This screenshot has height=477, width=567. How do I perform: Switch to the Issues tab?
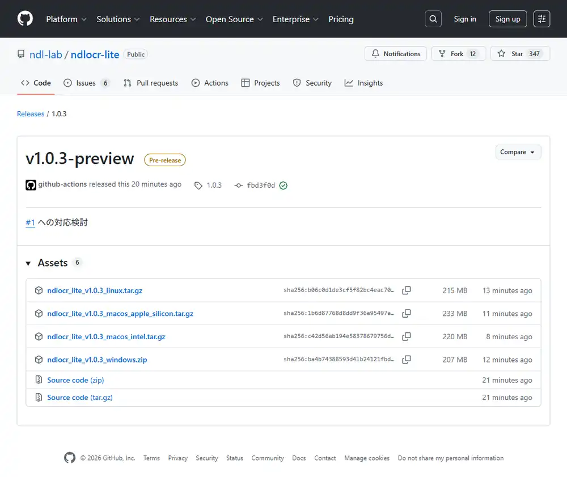[x=86, y=83]
